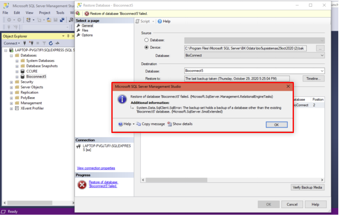Click Navigate Backward in the SSMS toolbar
Image resolution: width=339 pixels, height=215 pixels.
pos(9,20)
